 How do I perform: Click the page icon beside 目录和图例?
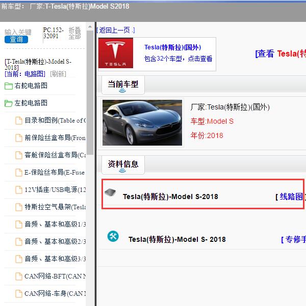pyautogui.click(x=19, y=120)
